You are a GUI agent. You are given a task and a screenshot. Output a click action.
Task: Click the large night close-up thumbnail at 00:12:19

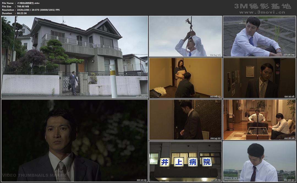[75, 141]
